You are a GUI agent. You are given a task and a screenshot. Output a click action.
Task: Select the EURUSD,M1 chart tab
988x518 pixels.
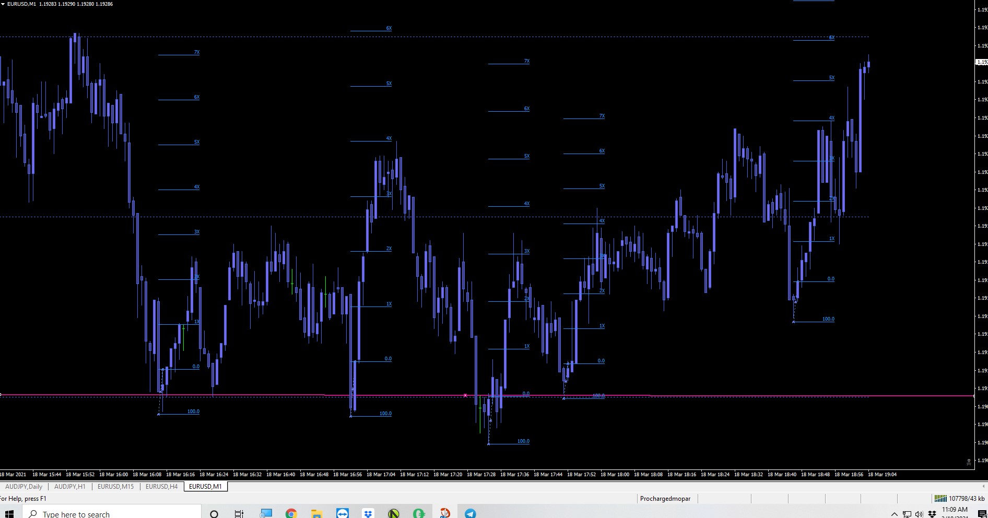(x=206, y=487)
